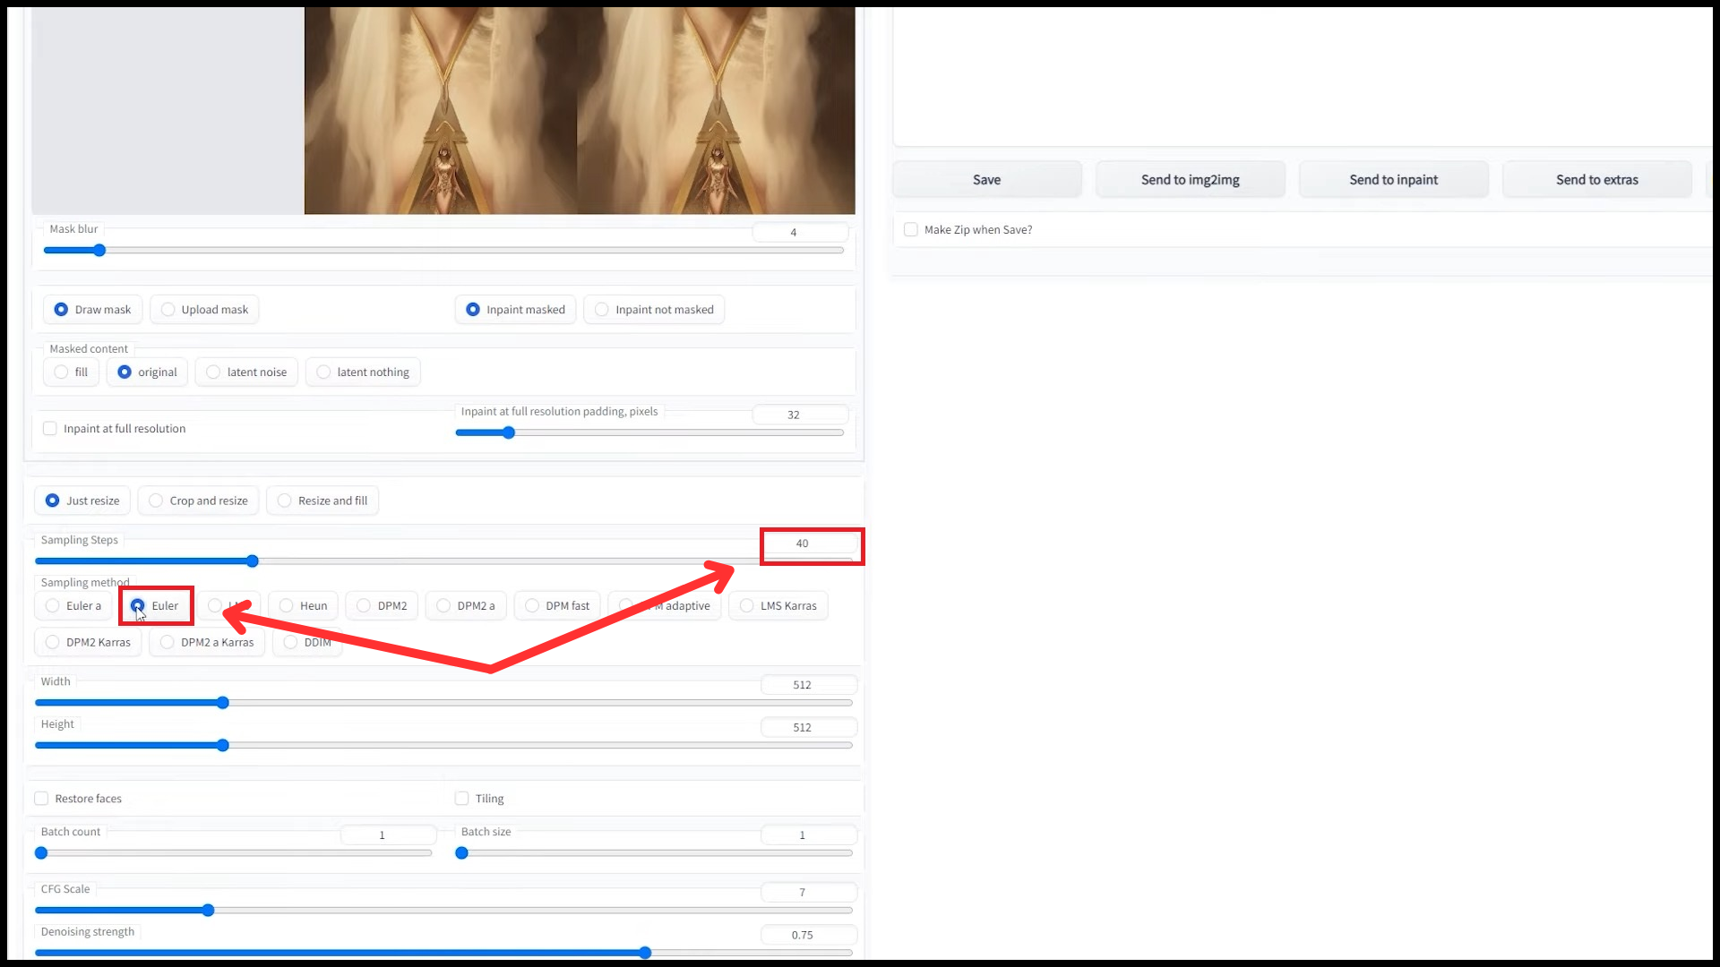The width and height of the screenshot is (1720, 967).
Task: Toggle the Tiling checkbox
Action: click(x=462, y=799)
